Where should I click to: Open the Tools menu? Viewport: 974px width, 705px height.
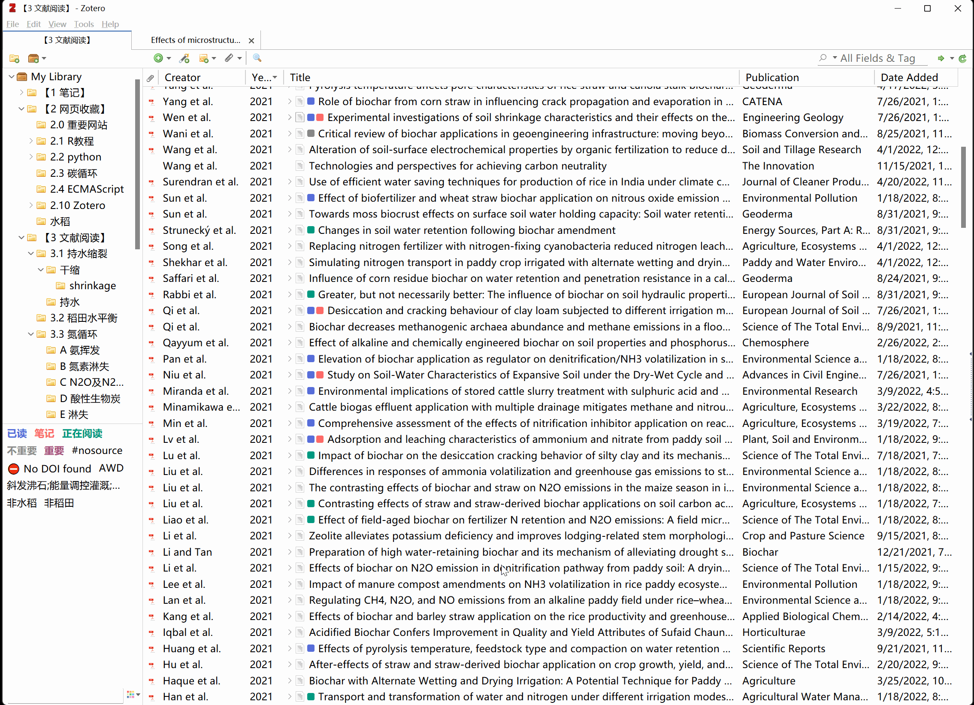tap(83, 24)
